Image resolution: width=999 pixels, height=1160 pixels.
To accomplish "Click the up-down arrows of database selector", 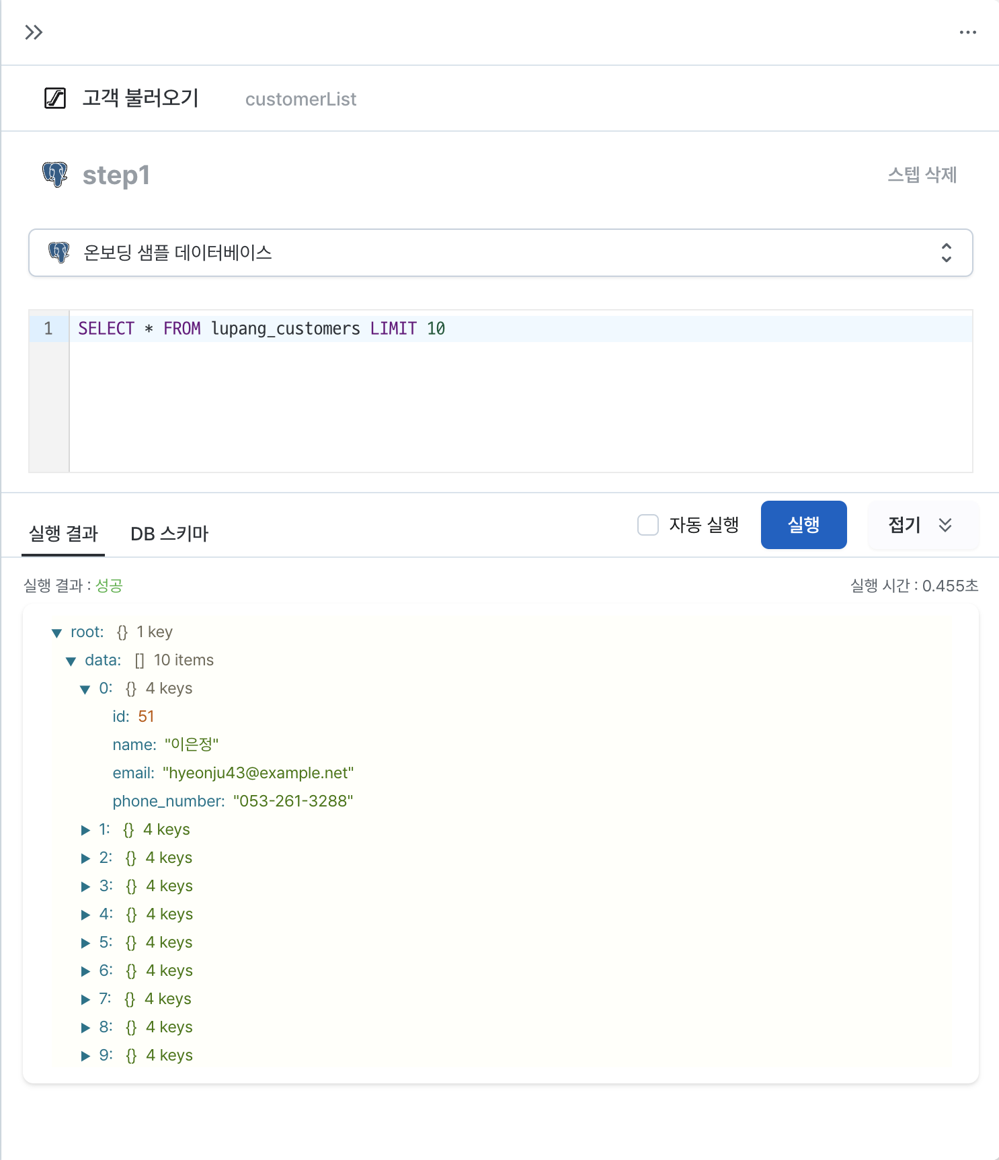I will tap(946, 253).
